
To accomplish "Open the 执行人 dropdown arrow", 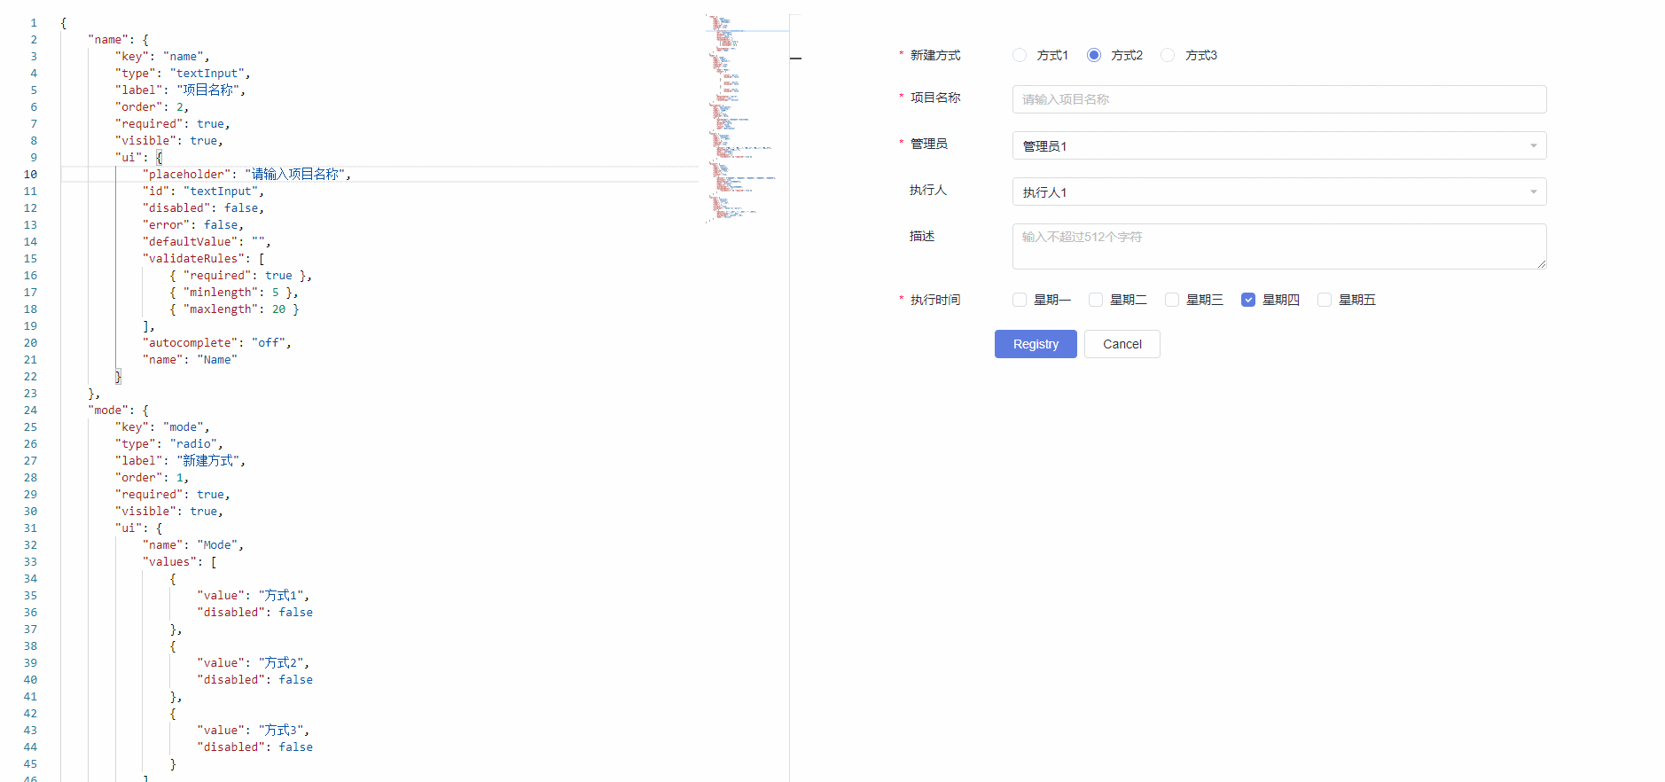I will click(1533, 192).
